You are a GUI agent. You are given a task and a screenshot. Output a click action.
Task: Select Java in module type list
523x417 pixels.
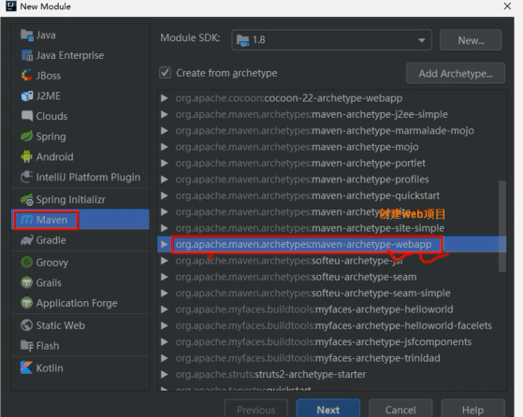46,35
